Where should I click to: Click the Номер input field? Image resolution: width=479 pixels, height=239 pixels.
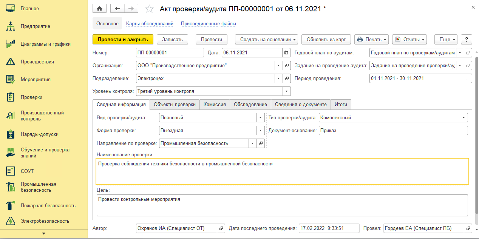point(170,52)
